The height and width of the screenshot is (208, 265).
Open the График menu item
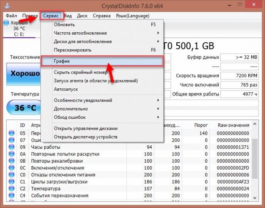pyautogui.click(x=102, y=61)
